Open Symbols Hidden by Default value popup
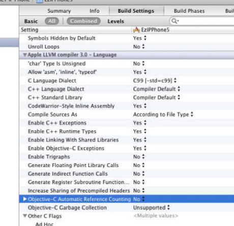The height and width of the screenshot is (226, 234). coord(140,38)
